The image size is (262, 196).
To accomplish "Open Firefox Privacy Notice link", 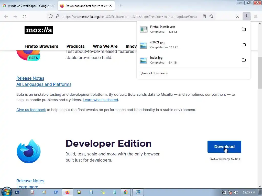I will coord(224,159).
